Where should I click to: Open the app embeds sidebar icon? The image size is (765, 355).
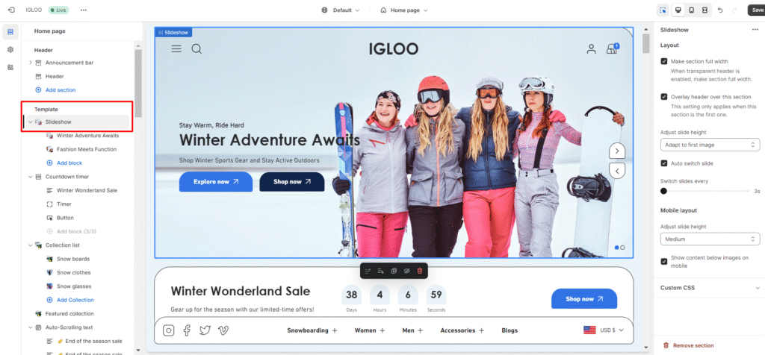click(x=10, y=67)
